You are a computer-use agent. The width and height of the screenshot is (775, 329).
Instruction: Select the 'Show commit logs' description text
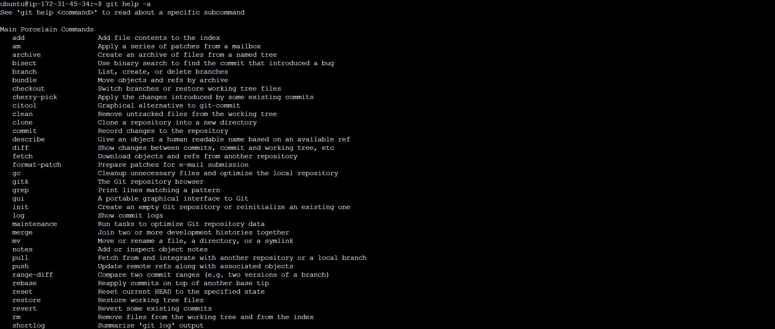[x=130, y=216]
